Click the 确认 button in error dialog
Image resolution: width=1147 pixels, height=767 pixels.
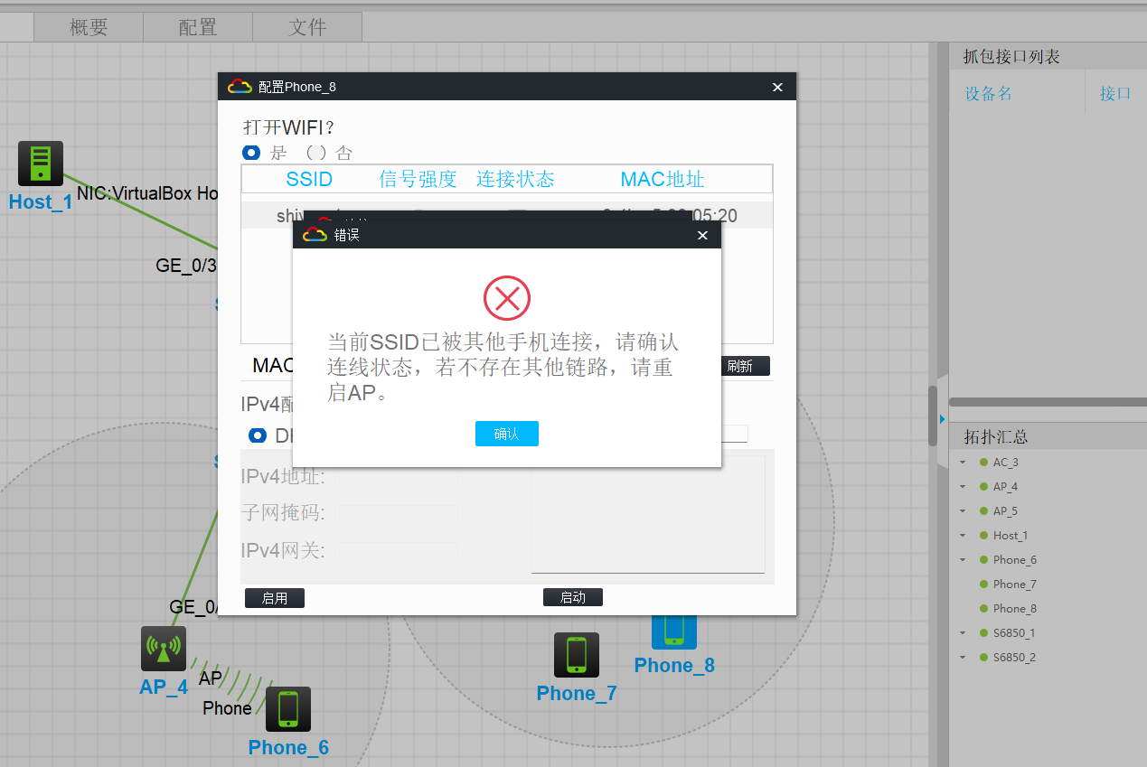pyautogui.click(x=506, y=434)
